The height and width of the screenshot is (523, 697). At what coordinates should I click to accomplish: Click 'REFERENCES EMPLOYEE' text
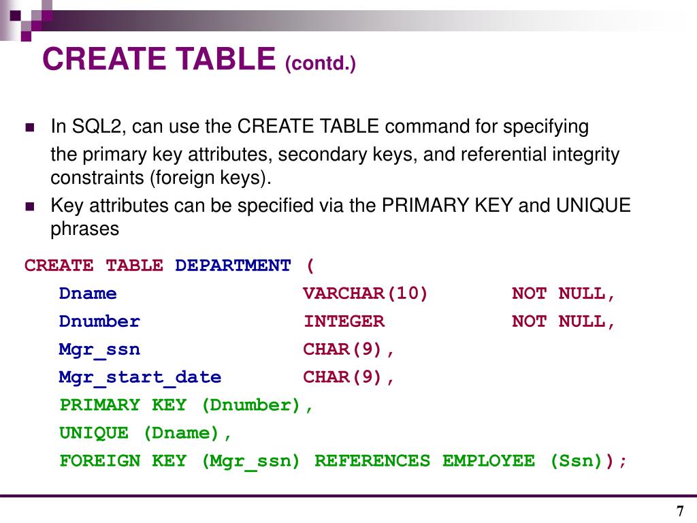(425, 461)
